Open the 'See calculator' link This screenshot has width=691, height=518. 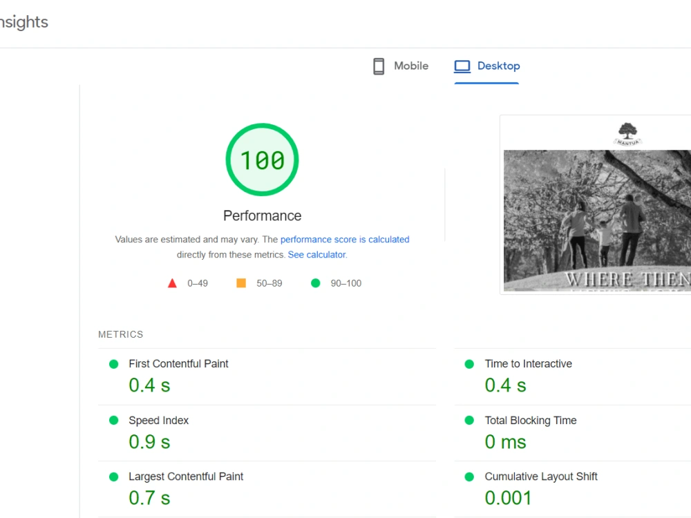point(317,255)
